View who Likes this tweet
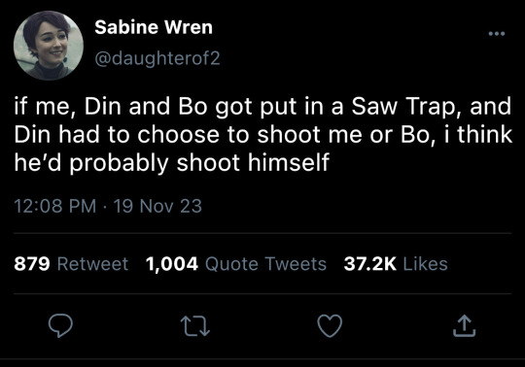This screenshot has width=525, height=367. [x=425, y=264]
